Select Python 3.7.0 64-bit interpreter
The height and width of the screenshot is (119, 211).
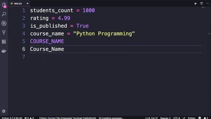12,118
